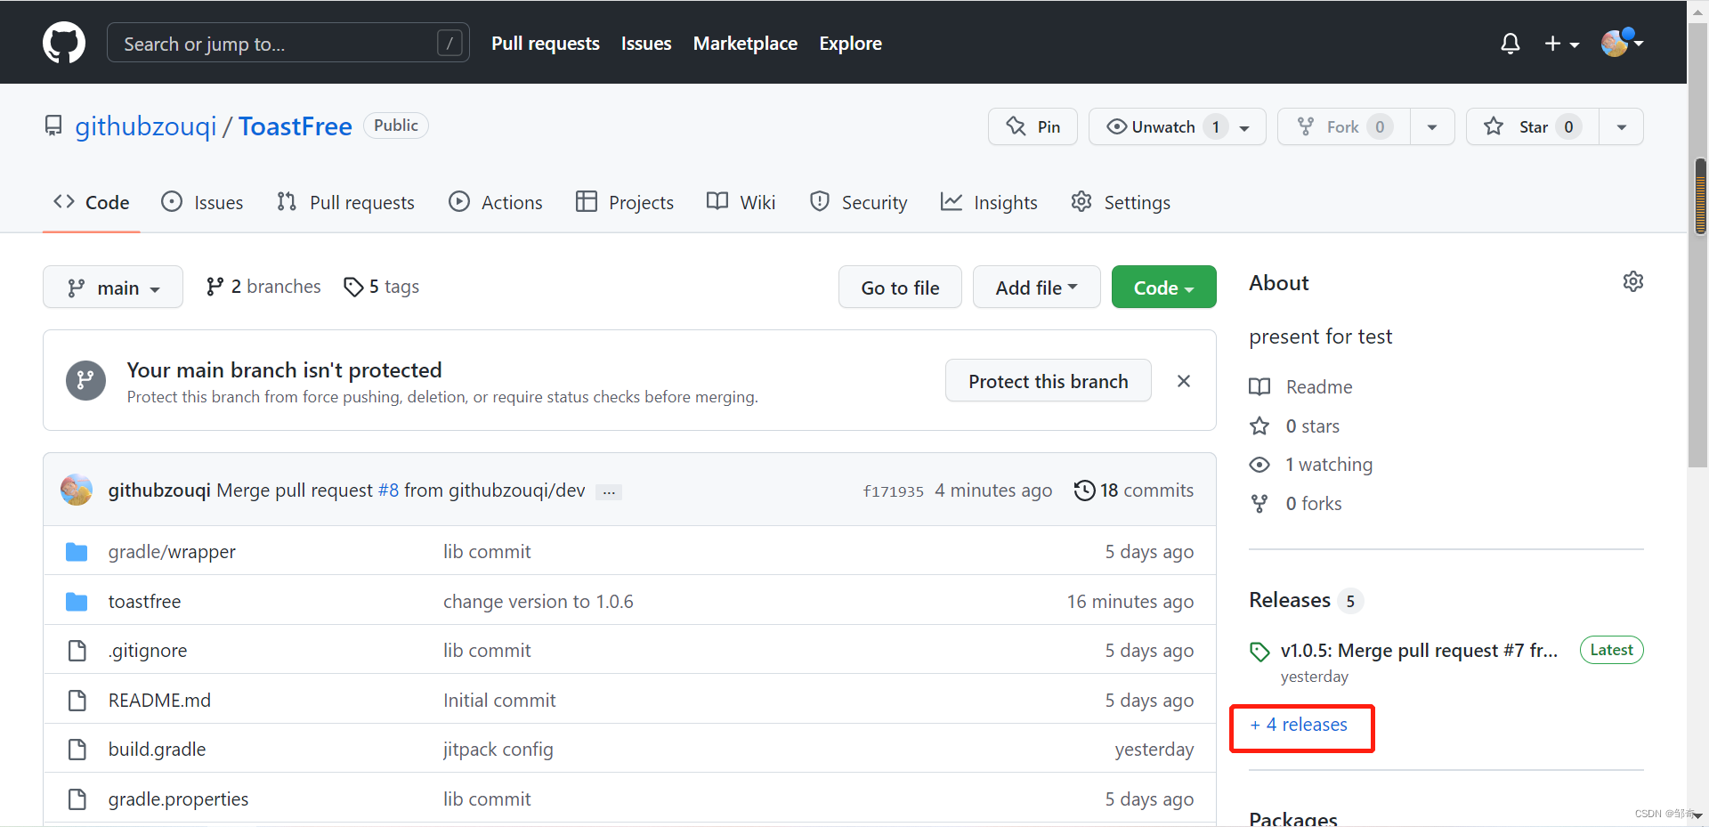Open the githubzouqi owner link
This screenshot has height=827, width=1709.
[146, 126]
